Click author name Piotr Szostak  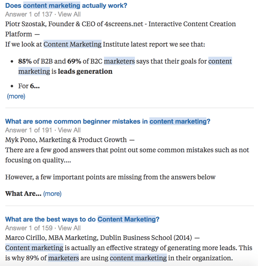(x=27, y=24)
